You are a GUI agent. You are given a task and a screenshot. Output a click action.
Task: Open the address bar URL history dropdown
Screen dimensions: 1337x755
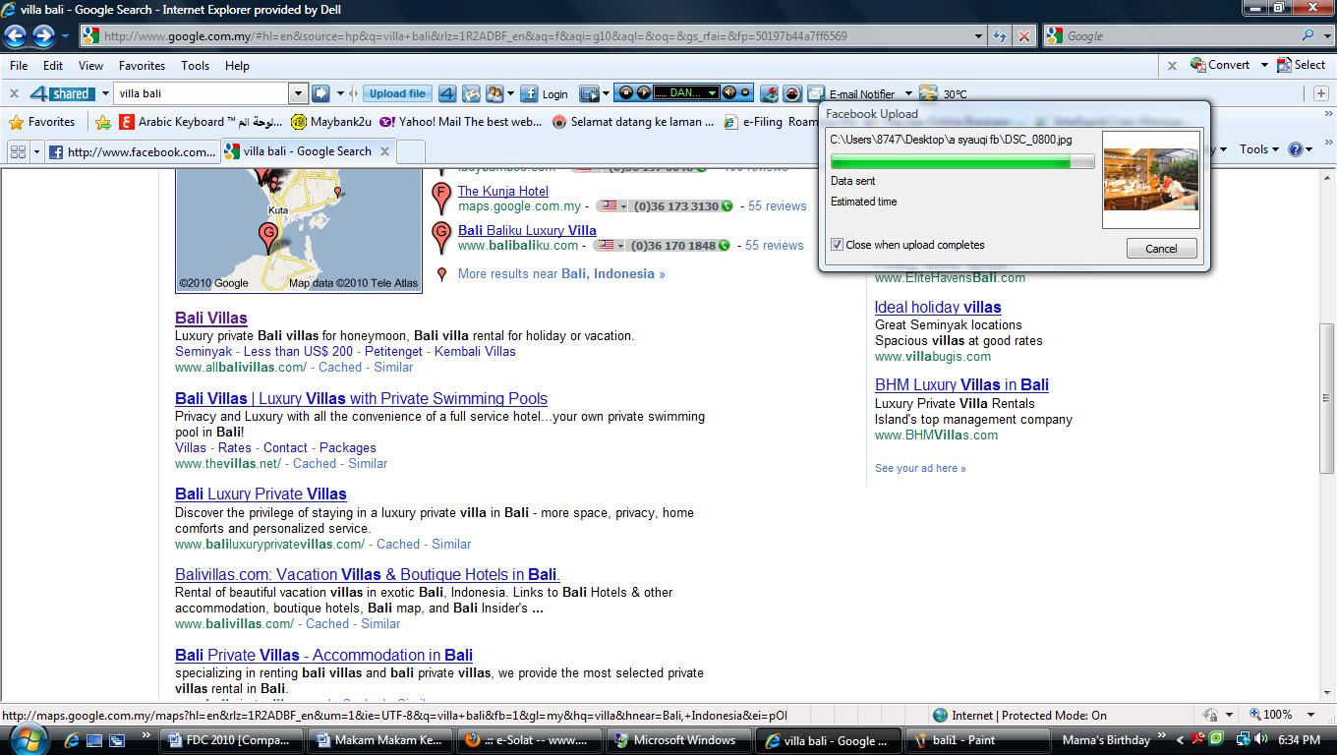click(978, 36)
